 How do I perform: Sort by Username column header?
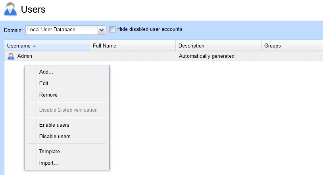[x=19, y=46]
